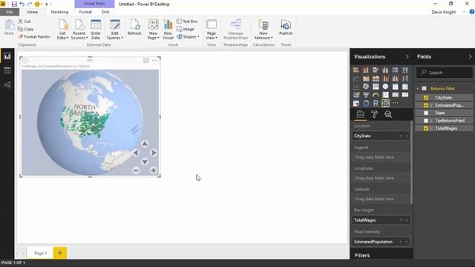Select the Pie chart visualization

tap(366, 87)
